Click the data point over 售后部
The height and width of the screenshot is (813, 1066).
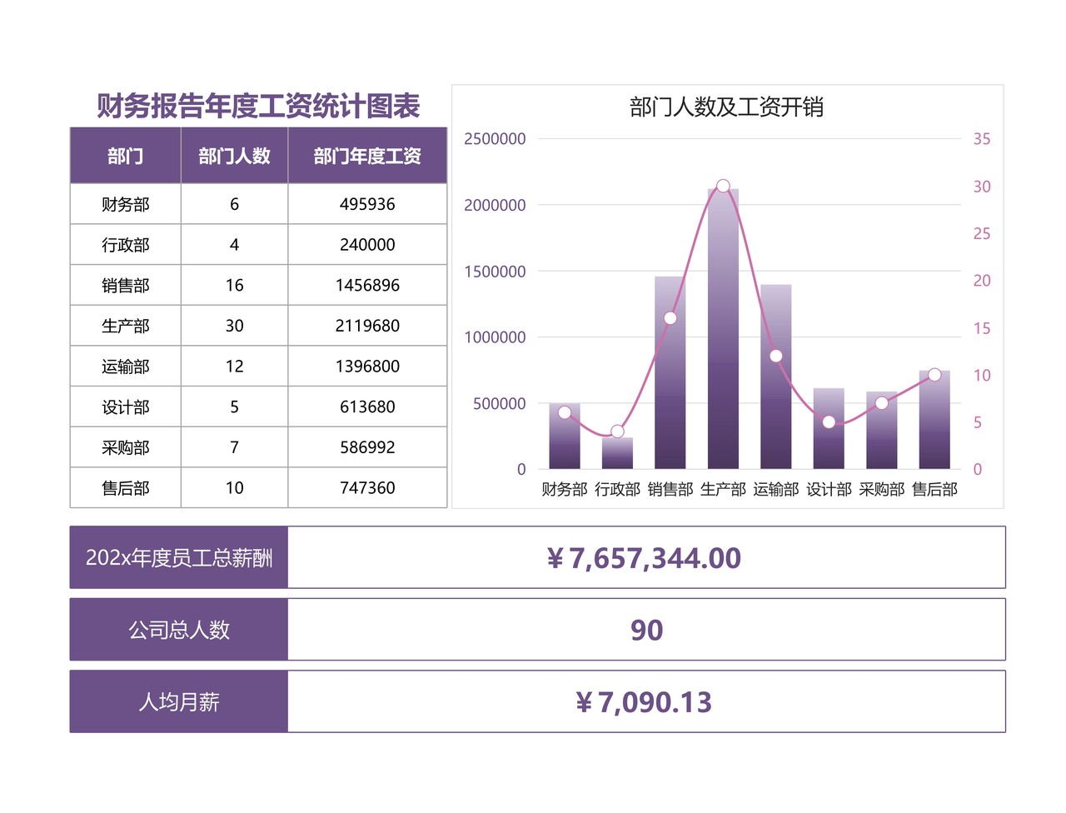934,373
